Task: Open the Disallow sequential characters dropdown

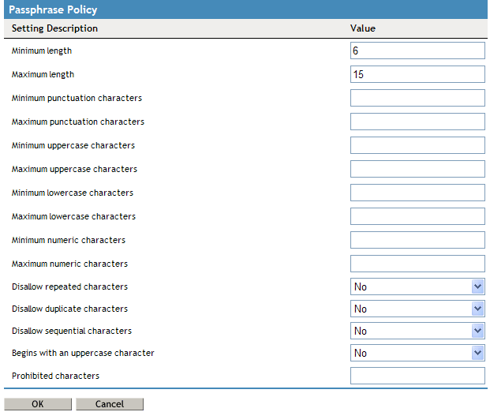Action: coord(417,331)
